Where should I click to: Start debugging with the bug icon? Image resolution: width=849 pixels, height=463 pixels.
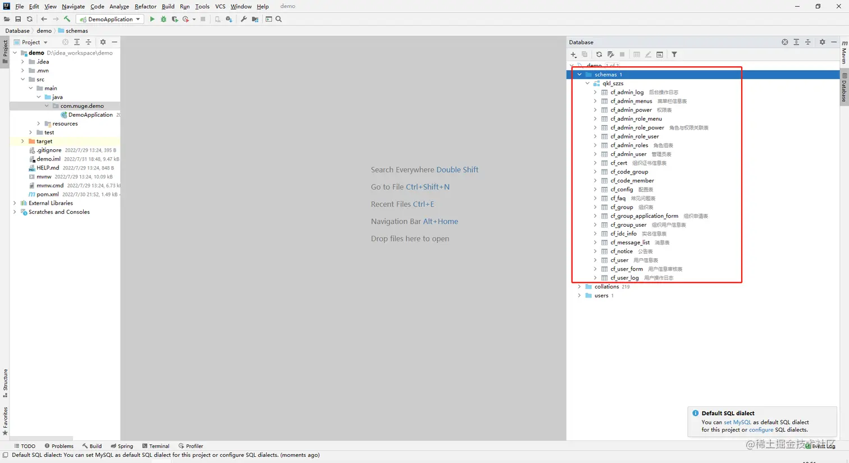click(163, 19)
